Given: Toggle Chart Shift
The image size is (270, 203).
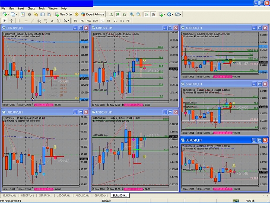Looking at the screenshot, I should coord(153,14).
